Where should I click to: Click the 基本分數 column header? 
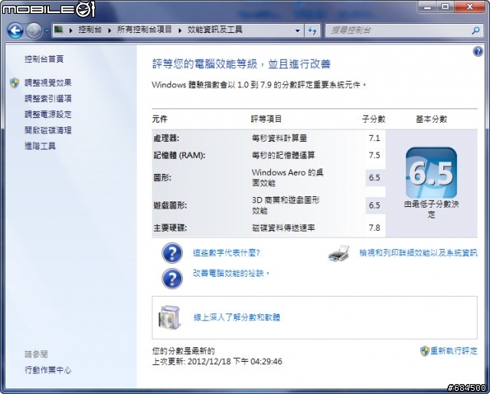click(x=431, y=119)
